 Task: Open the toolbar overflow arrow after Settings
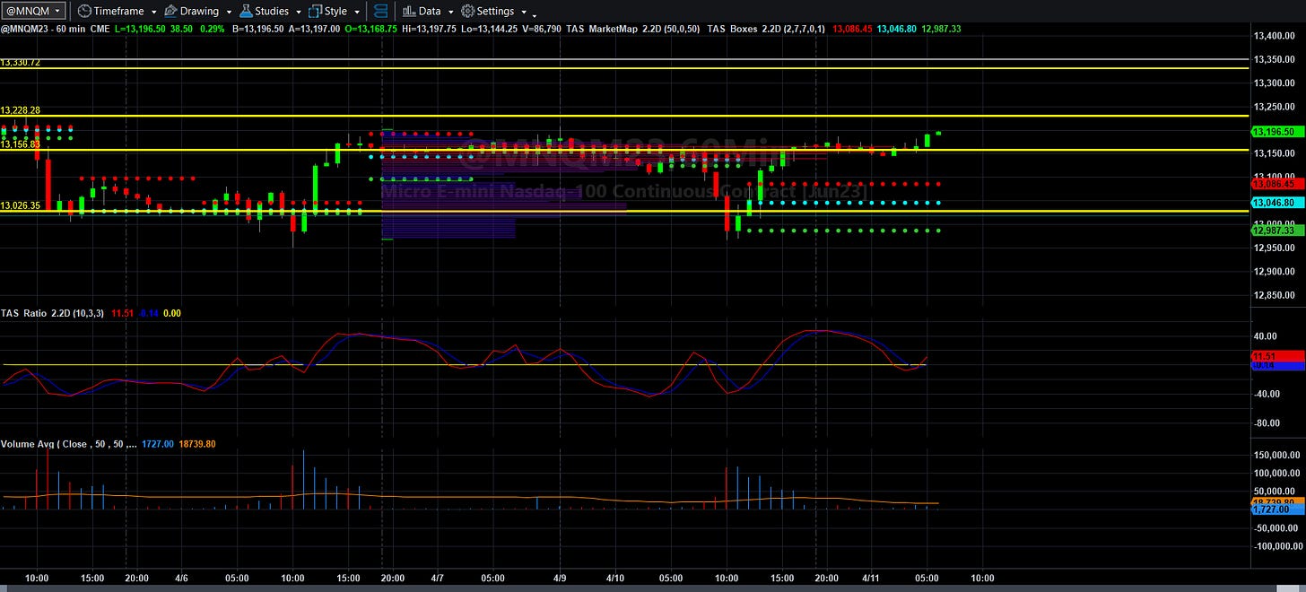[535, 14]
